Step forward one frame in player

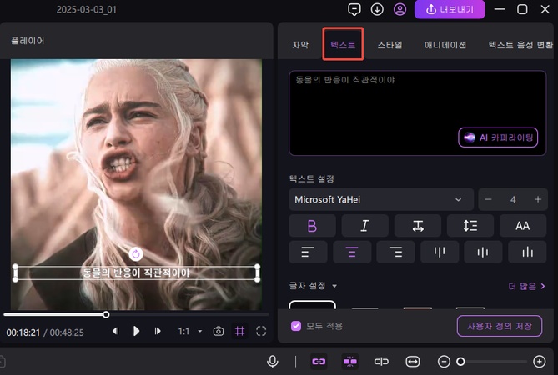[x=158, y=332]
